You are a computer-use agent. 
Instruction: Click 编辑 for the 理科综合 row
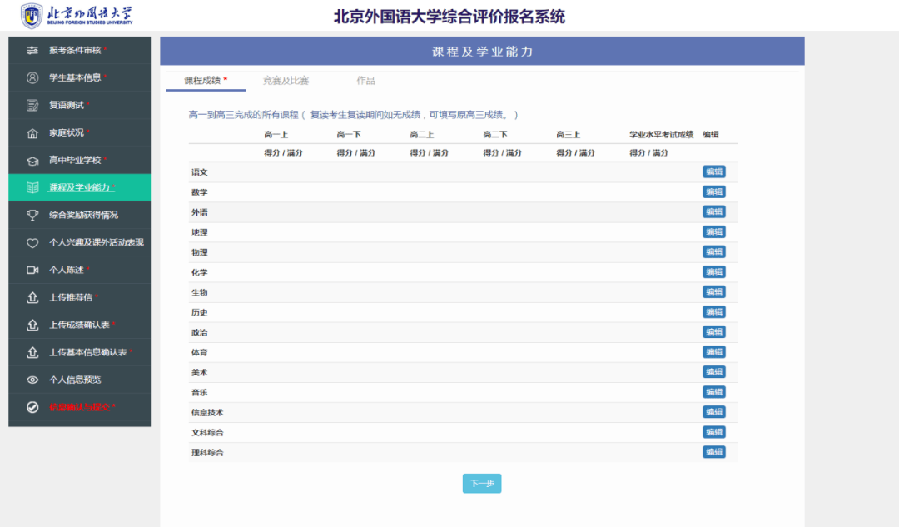point(713,451)
